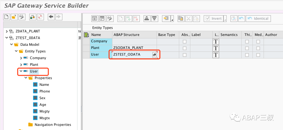Delete a row with the red minus icon
Viewport: 283px width, 130px height.
[x=136, y=18]
